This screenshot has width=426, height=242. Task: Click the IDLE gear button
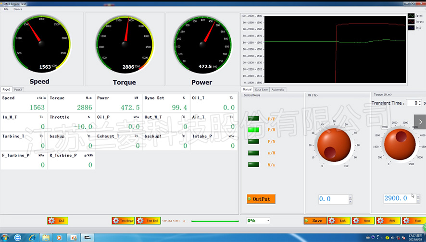(58, 220)
